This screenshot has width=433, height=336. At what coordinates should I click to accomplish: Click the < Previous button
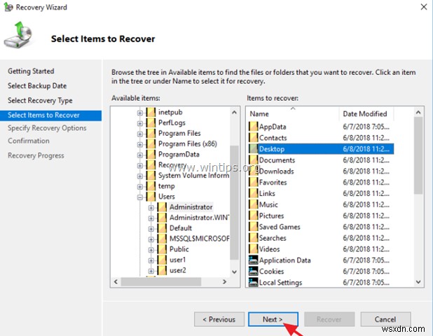coord(219,319)
